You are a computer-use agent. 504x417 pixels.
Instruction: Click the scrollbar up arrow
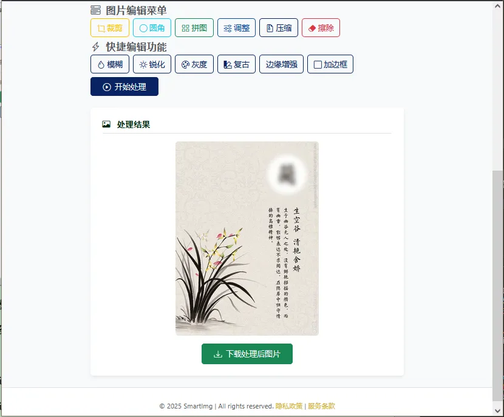497,6
